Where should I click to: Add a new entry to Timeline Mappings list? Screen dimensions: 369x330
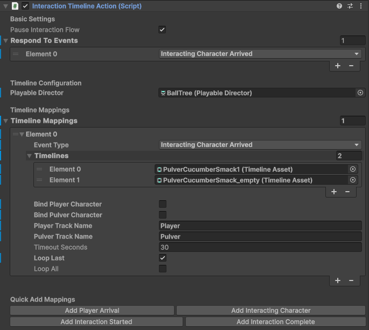[338, 280]
